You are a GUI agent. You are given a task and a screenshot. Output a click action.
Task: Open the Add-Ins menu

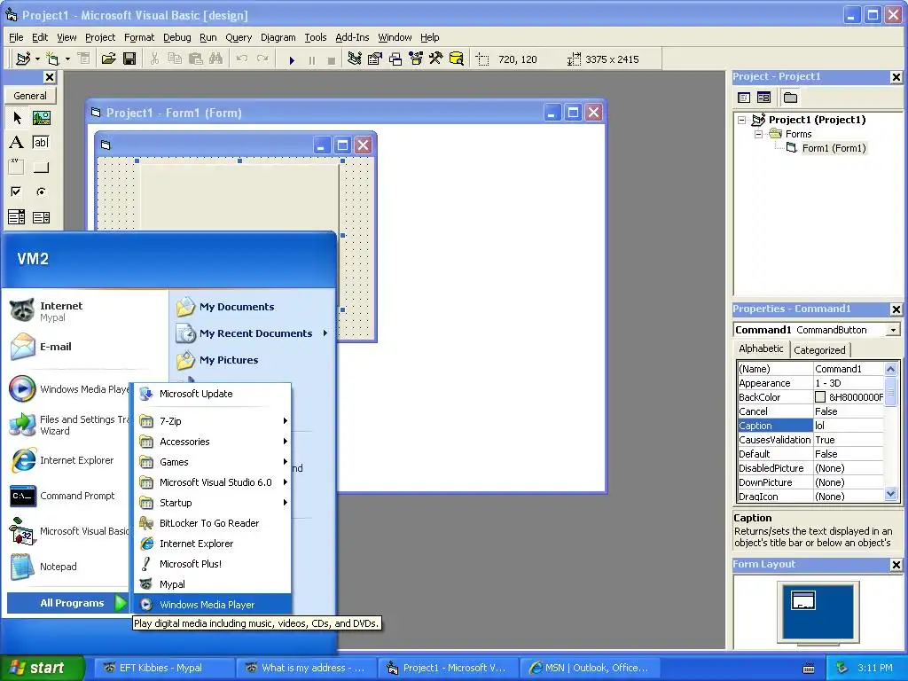pos(352,37)
